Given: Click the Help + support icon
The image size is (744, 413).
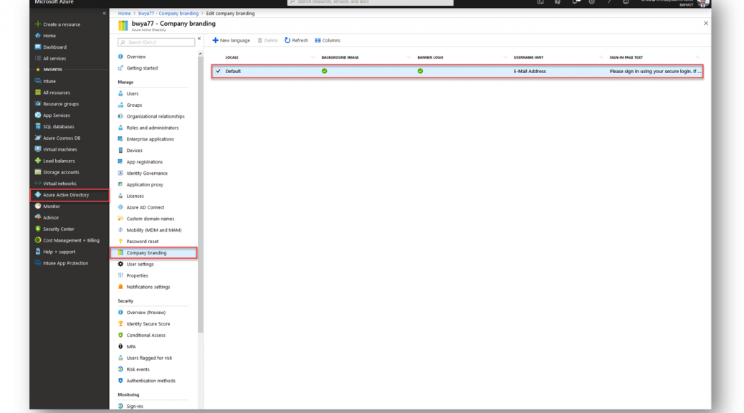Looking at the screenshot, I should 38,252.
